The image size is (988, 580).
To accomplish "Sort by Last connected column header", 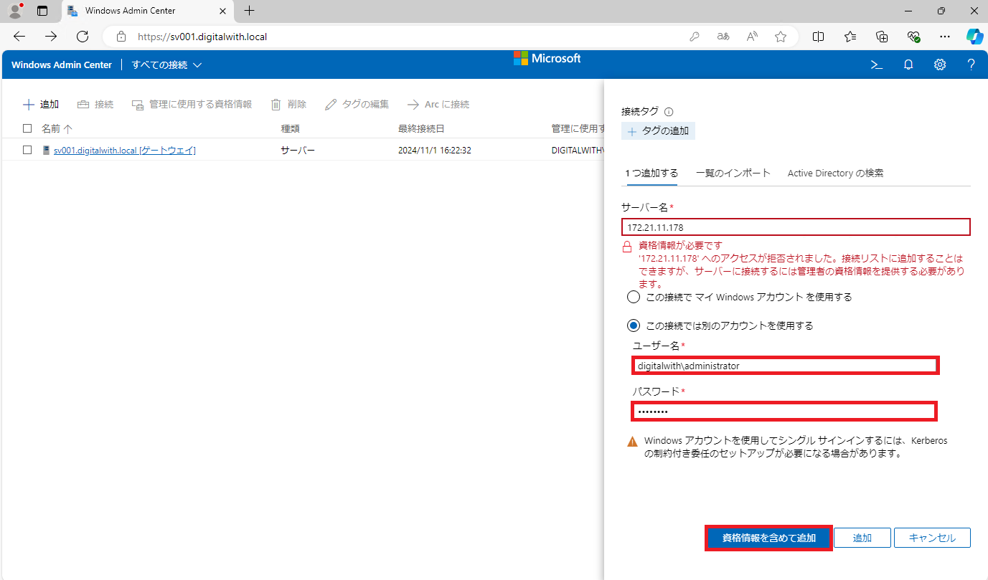I will [x=421, y=128].
